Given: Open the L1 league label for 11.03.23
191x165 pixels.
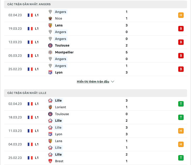Looking at the screenshot, I should tap(37, 131).
